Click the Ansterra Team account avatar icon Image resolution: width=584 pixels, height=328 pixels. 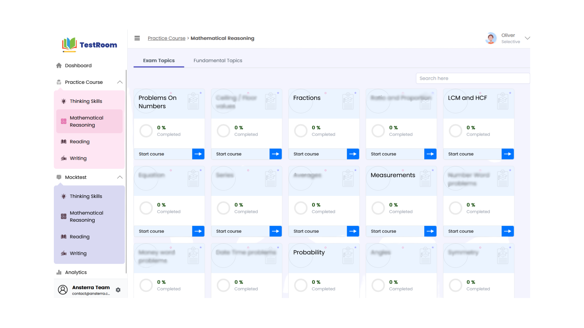pyautogui.click(x=63, y=290)
